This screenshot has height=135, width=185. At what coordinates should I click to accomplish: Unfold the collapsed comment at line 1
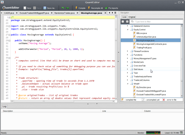[x=9, y=17]
